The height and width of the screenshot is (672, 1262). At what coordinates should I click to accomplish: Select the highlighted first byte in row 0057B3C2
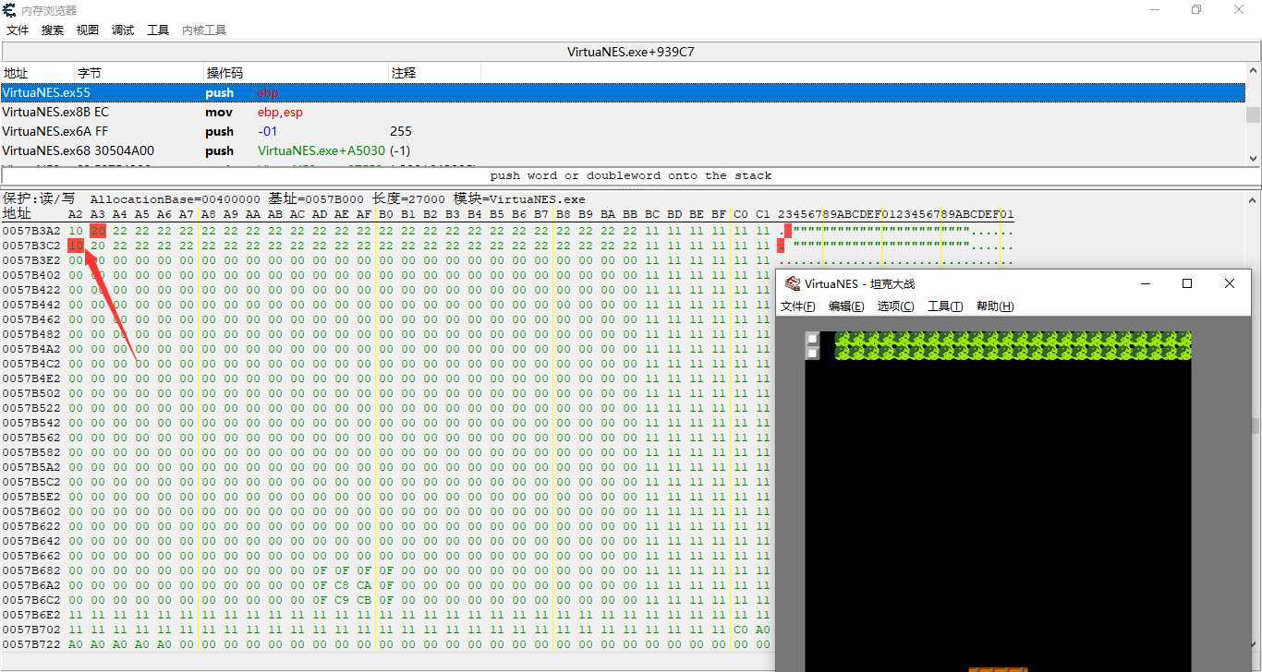tap(76, 246)
